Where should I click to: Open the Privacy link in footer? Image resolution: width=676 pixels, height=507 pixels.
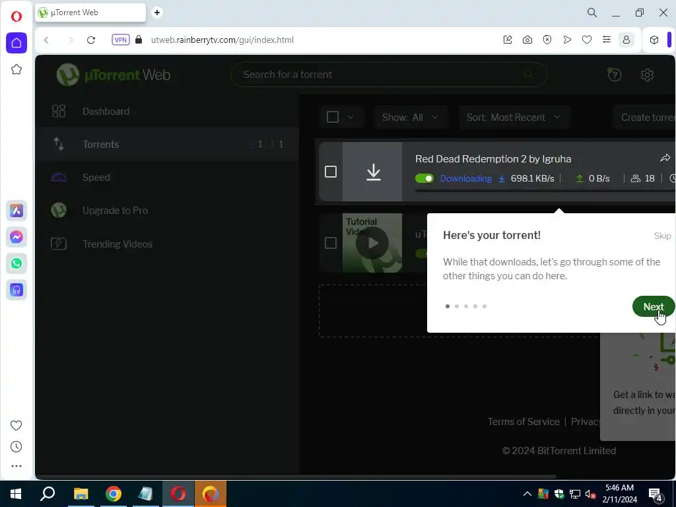(x=586, y=421)
